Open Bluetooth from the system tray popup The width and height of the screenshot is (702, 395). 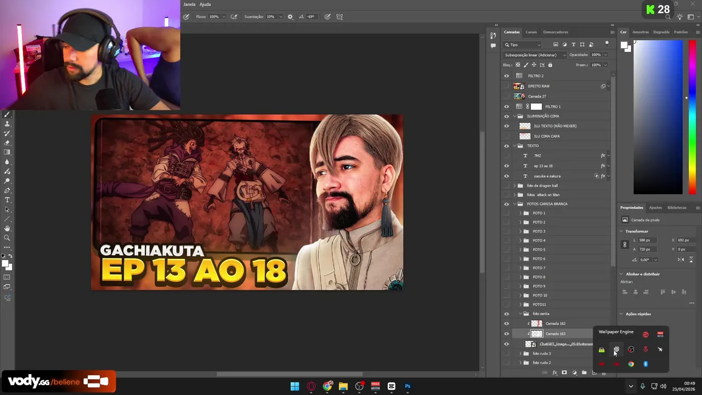click(x=646, y=364)
